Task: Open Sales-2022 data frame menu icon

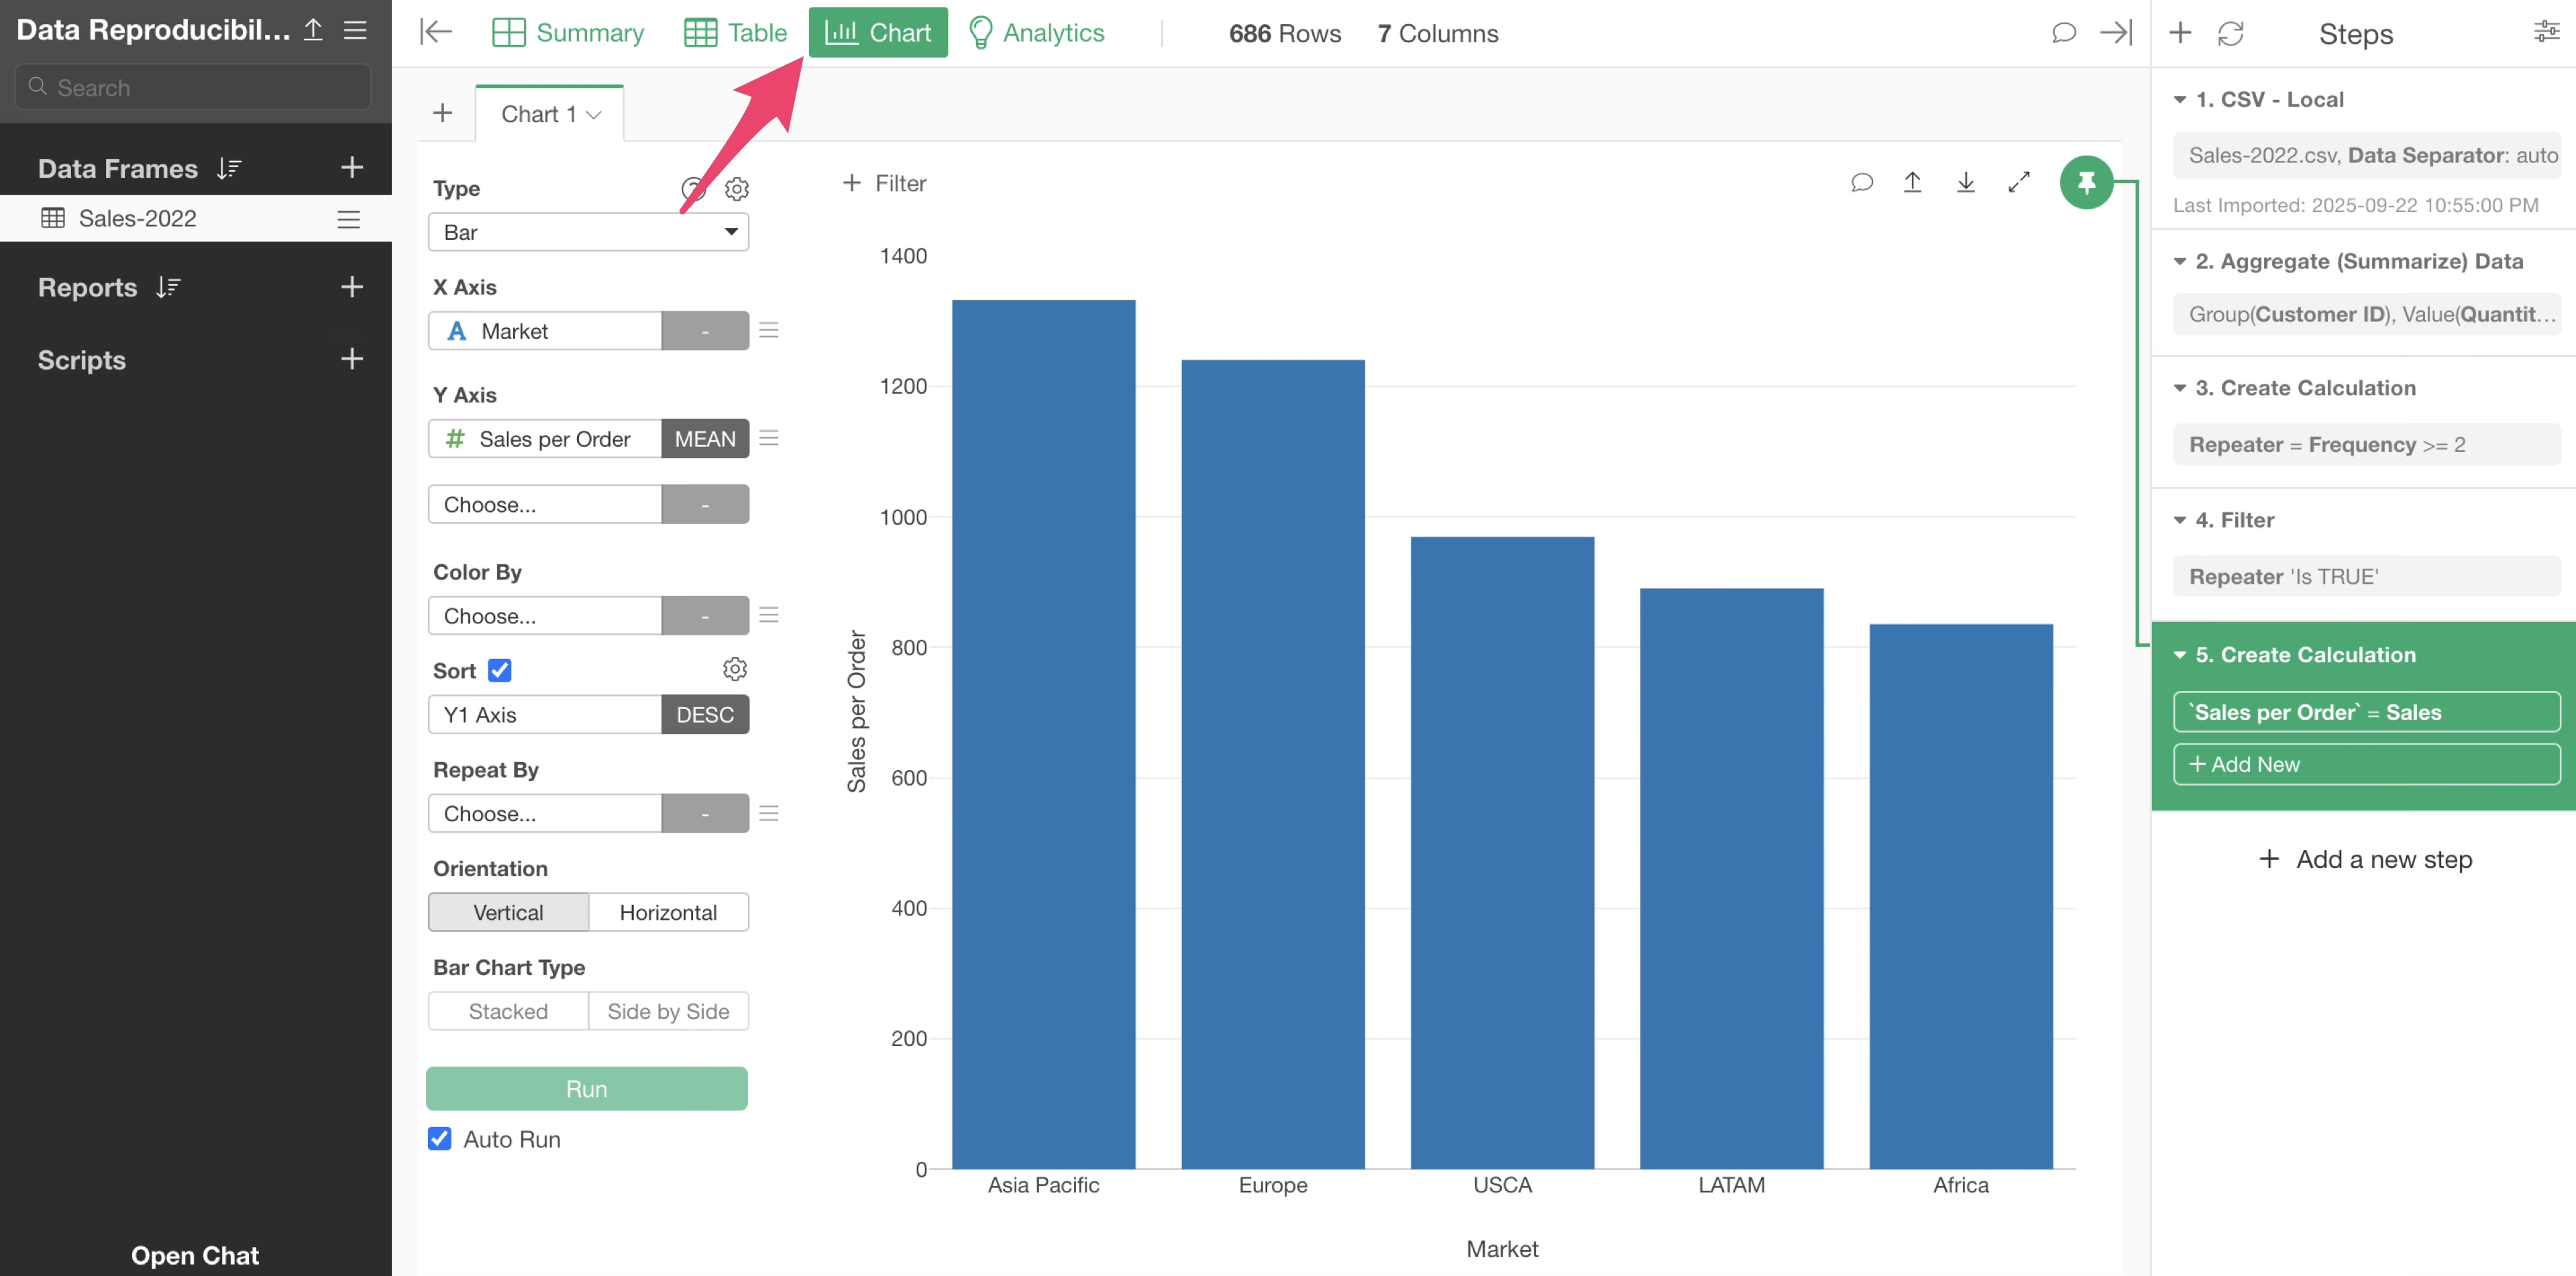Action: pos(348,219)
